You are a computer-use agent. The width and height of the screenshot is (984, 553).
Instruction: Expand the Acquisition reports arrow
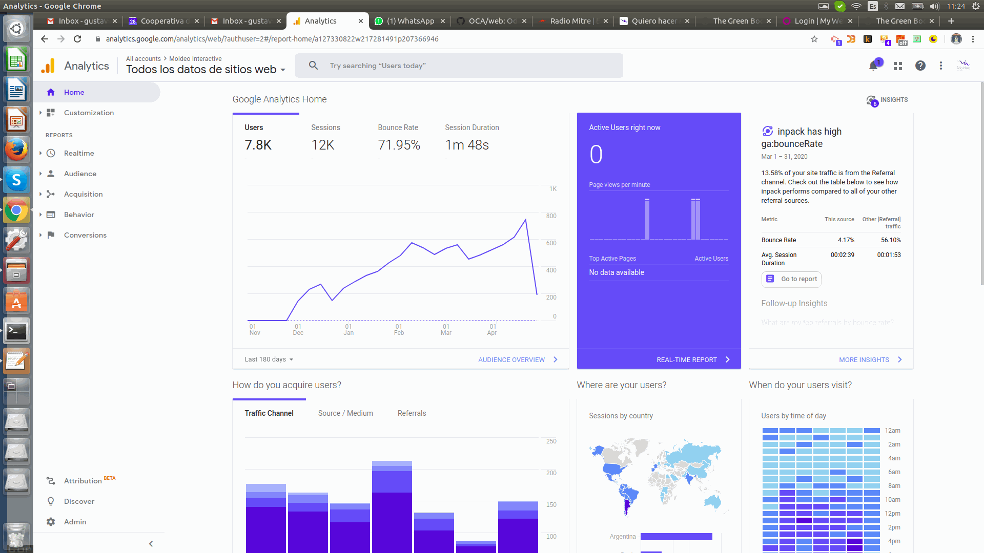pos(40,194)
